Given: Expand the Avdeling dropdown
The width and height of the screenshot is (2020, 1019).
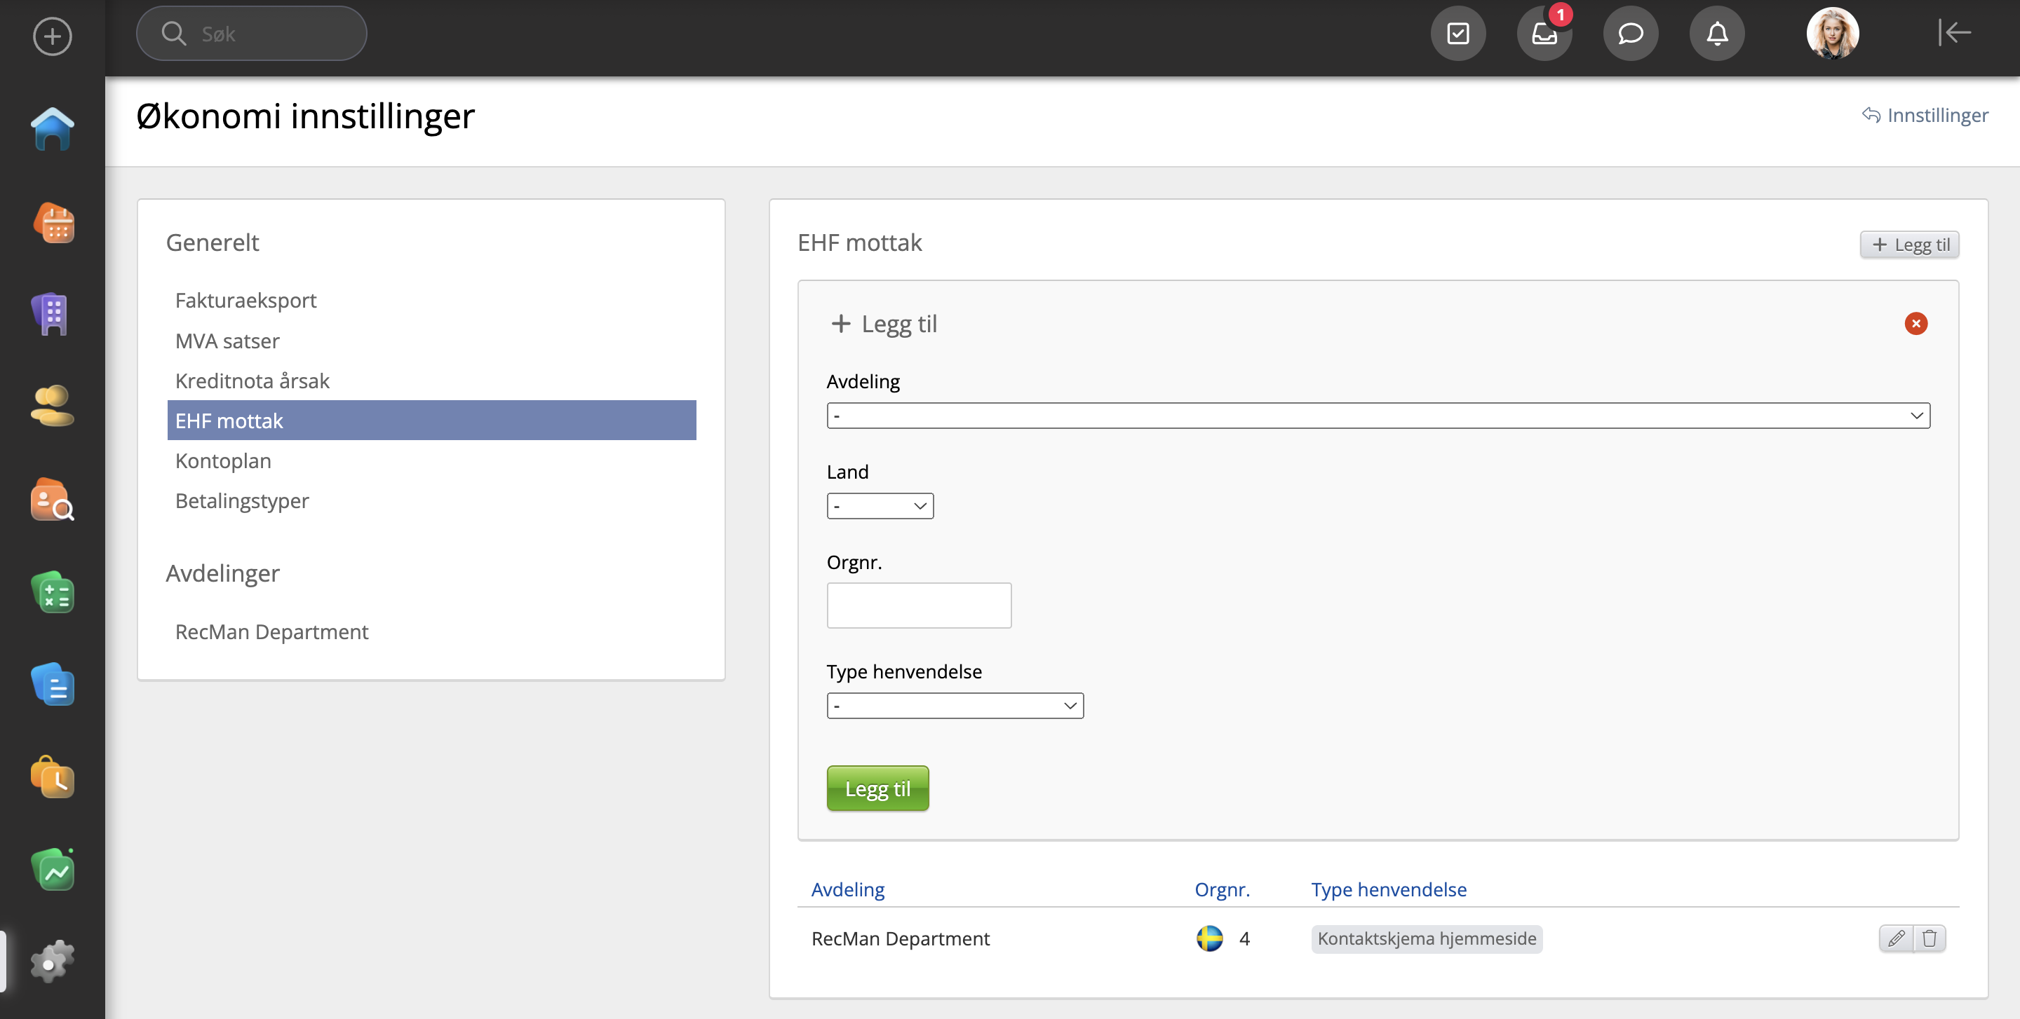Looking at the screenshot, I should pyautogui.click(x=1378, y=416).
